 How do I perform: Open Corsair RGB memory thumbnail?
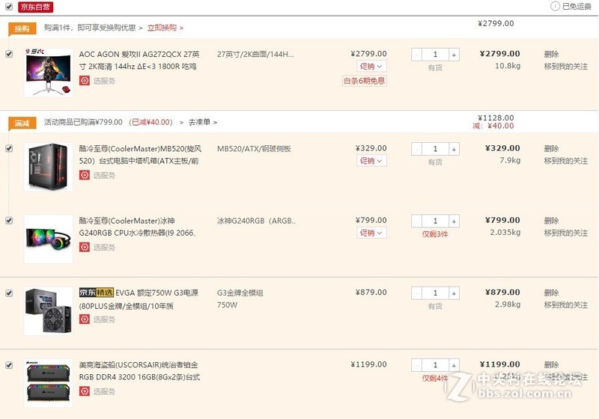tap(49, 383)
